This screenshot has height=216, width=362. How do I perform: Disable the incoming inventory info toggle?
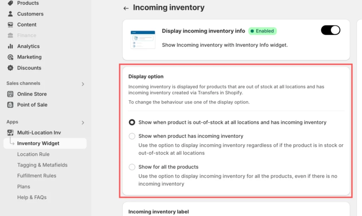coord(330,30)
